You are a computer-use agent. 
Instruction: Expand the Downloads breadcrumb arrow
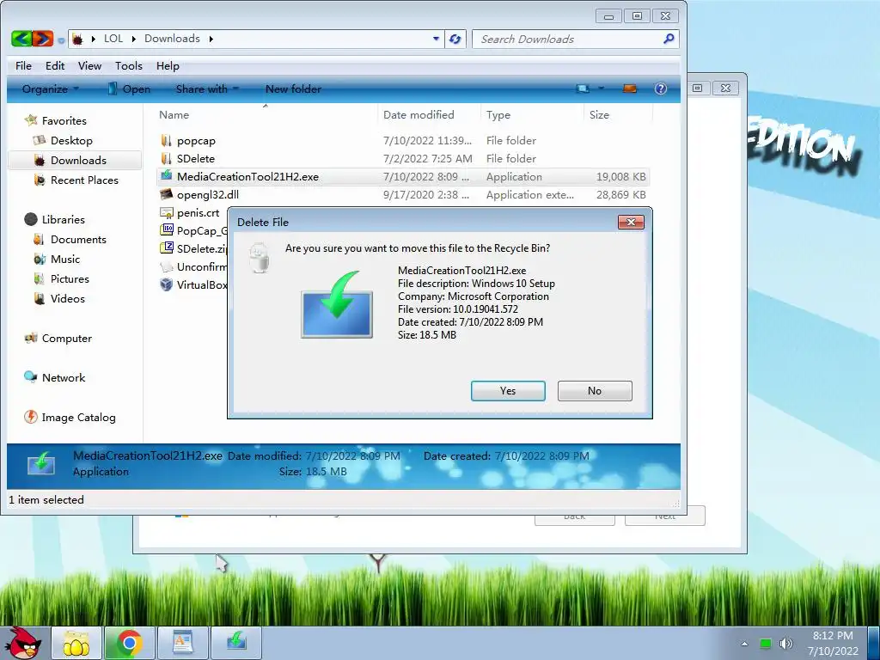[211, 39]
